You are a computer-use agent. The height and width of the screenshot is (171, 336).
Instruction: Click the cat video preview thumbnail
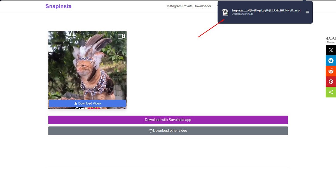coord(87,67)
